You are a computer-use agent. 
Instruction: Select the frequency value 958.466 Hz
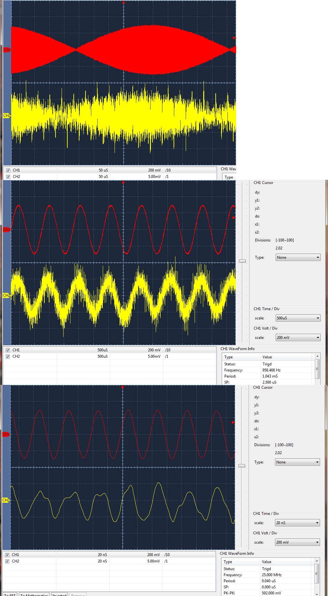pos(272,370)
